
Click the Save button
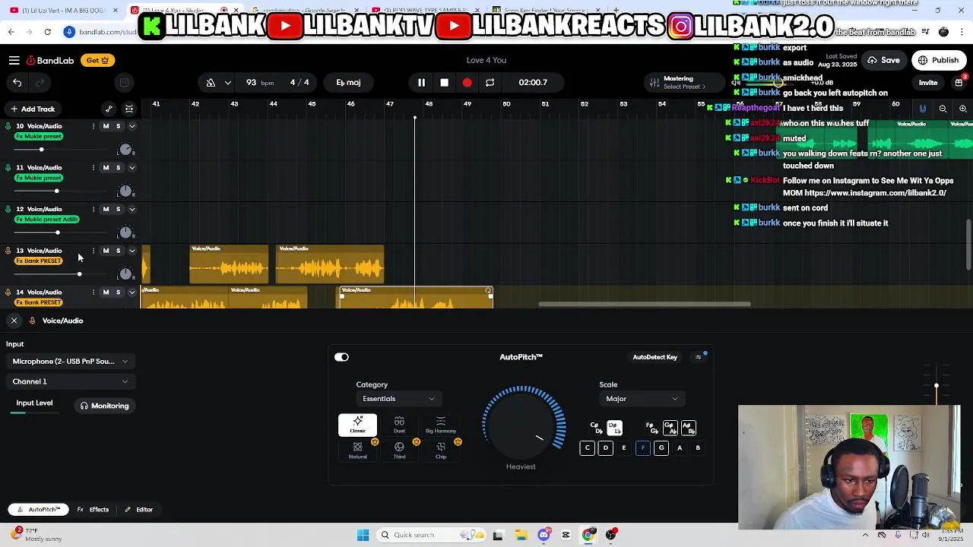(884, 60)
